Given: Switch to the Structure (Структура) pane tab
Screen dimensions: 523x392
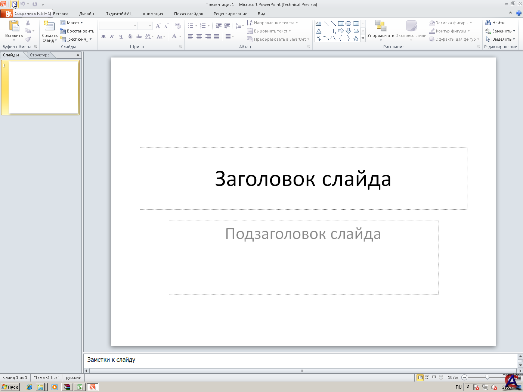Looking at the screenshot, I should 40,55.
